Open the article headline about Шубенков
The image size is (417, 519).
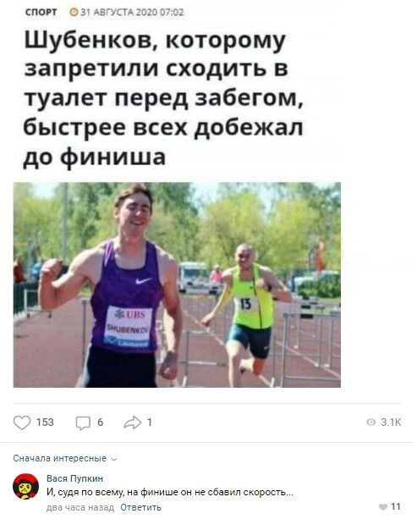click(x=163, y=99)
